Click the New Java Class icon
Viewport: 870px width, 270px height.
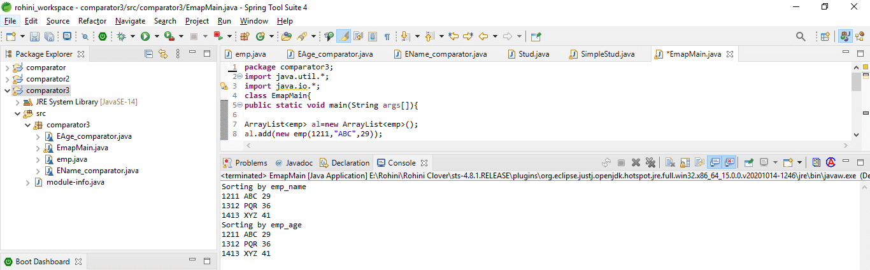260,37
